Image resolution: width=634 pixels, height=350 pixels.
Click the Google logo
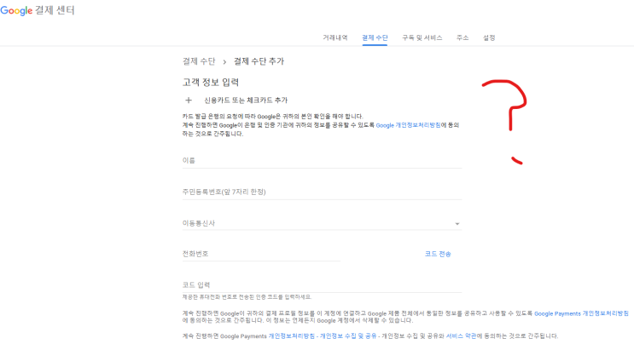16,10
